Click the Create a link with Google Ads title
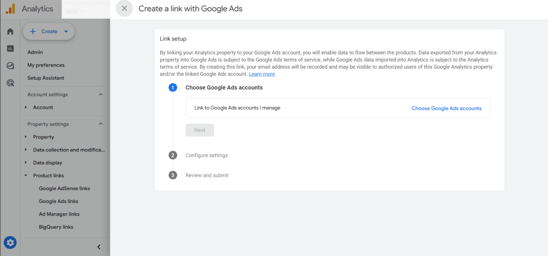 [x=190, y=9]
